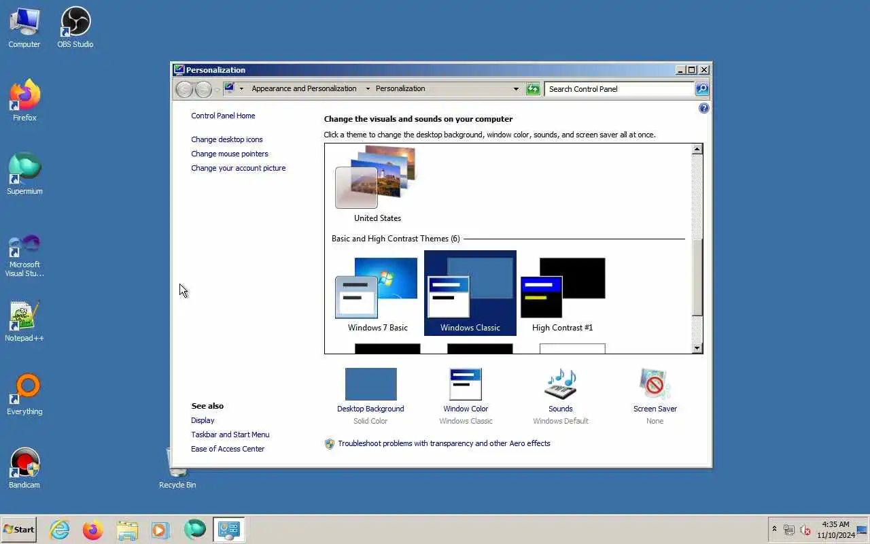The width and height of the screenshot is (870, 544).
Task: Click the theme list scroll up arrow
Action: click(697, 150)
